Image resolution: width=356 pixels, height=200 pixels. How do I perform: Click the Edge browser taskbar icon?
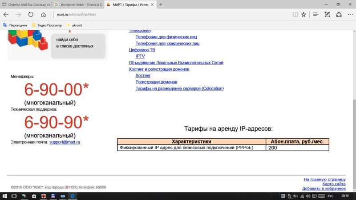[73, 196]
